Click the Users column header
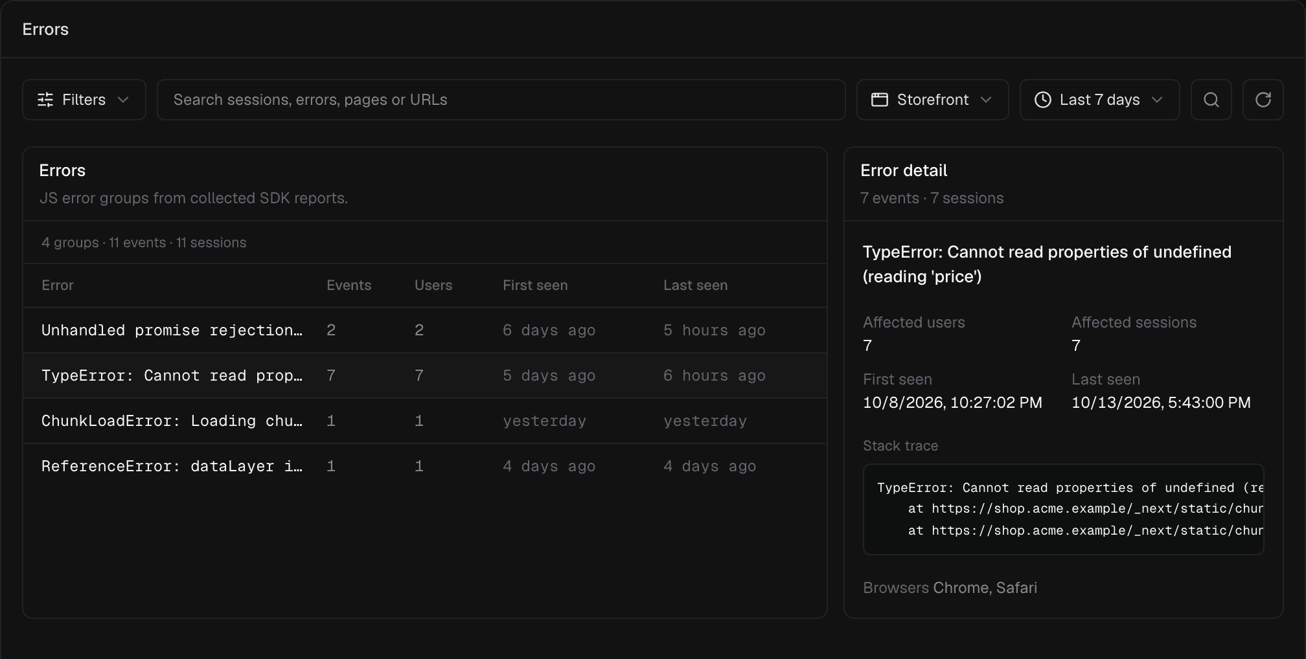Screen dimensions: 1306x659 tap(433, 285)
